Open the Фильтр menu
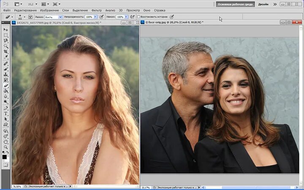The width and height of the screenshot is (304, 190). pyautogui.click(x=96, y=10)
